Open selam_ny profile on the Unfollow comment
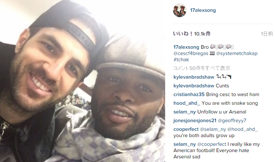 pyautogui.click(x=184, y=112)
